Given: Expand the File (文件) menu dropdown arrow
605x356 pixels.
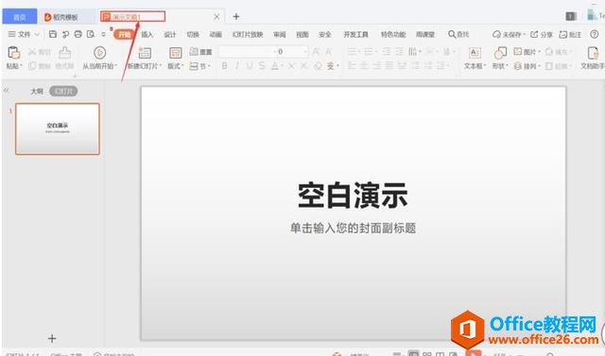Looking at the screenshot, I should coord(37,34).
